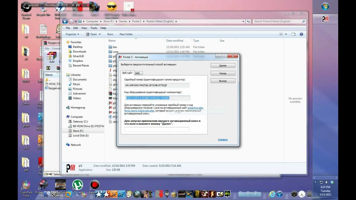Open the Bandicam recorder desktop icon
The width and height of the screenshot is (356, 200).
pos(95,185)
